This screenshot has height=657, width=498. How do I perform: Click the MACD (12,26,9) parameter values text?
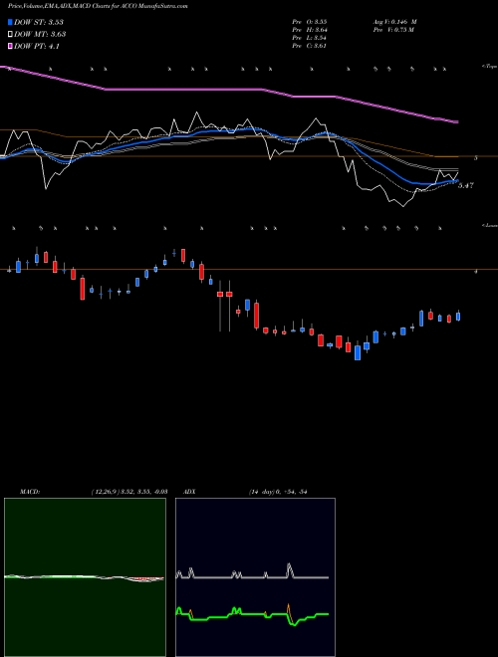(x=129, y=491)
